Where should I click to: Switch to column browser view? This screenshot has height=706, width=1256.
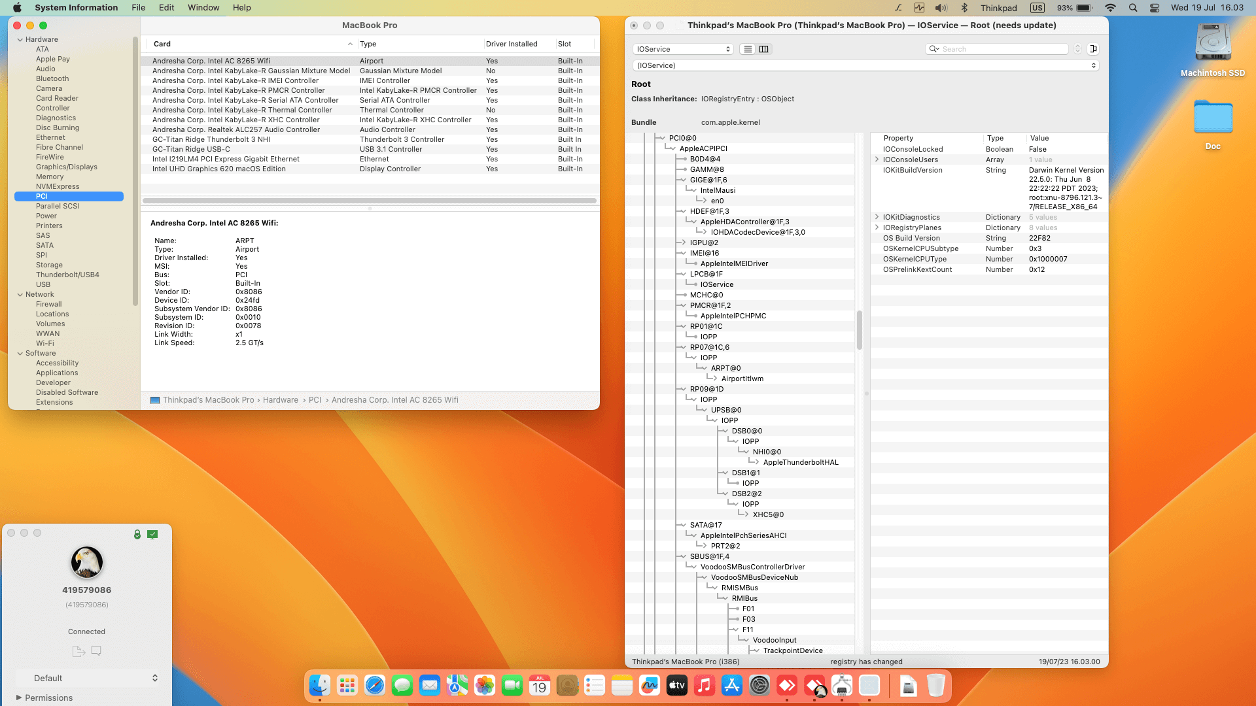pyautogui.click(x=763, y=49)
